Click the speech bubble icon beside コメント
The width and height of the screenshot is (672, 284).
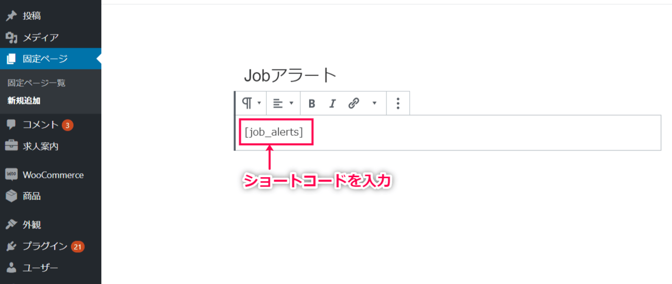click(11, 125)
